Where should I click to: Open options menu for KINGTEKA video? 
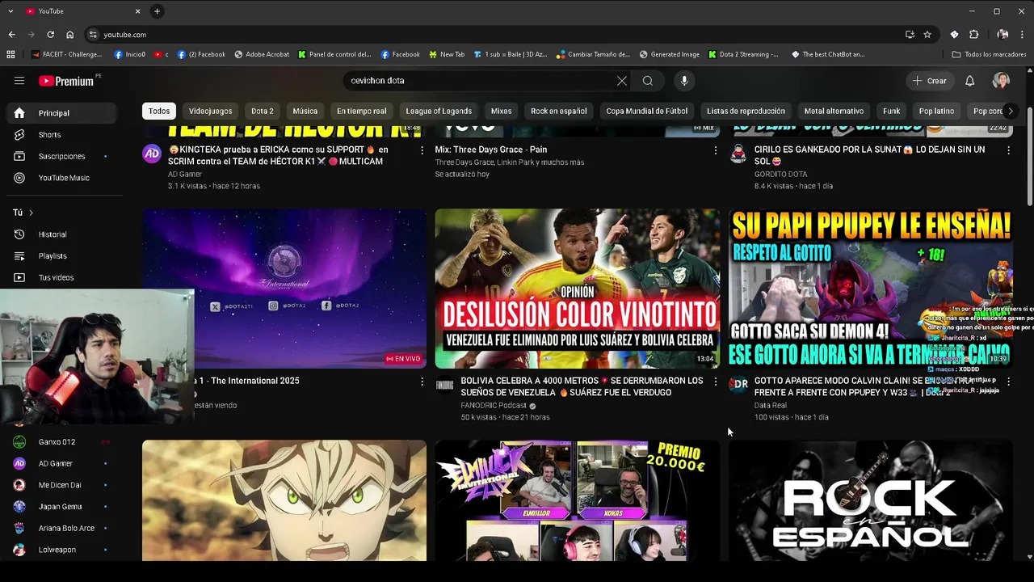pos(422,150)
